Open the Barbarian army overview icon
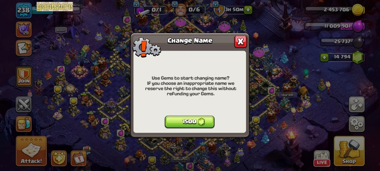 [x=24, y=124]
